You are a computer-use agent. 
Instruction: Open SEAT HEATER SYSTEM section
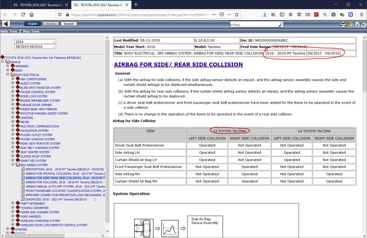point(35,152)
